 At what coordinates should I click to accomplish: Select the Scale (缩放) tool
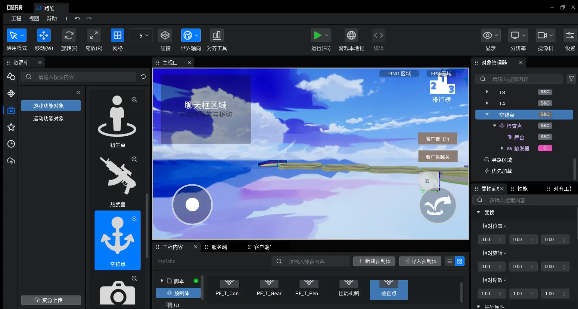click(x=94, y=36)
